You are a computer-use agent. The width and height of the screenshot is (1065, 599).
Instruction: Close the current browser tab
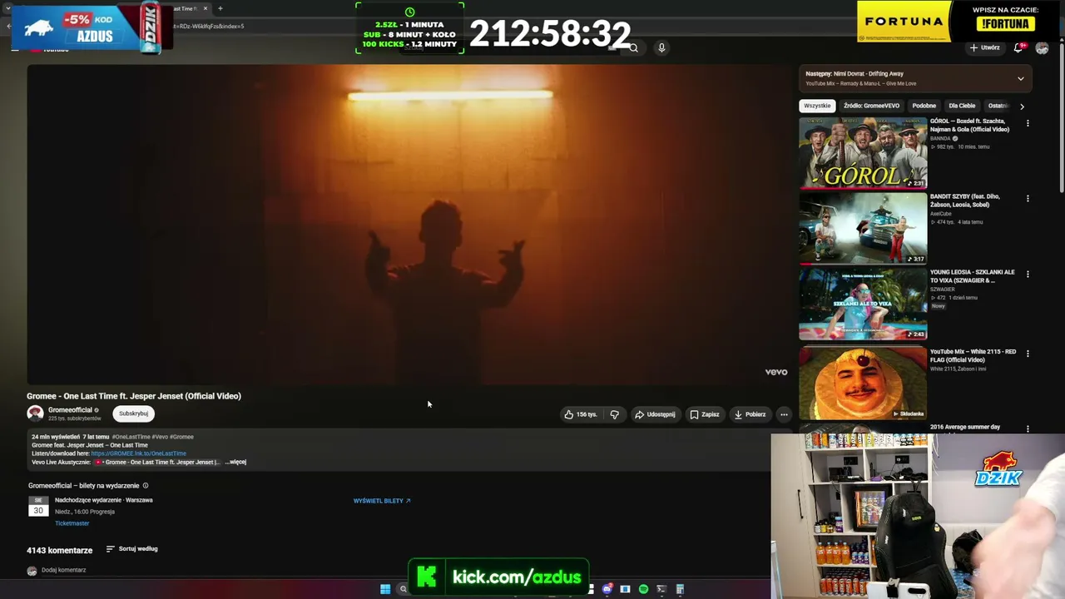[x=207, y=8]
